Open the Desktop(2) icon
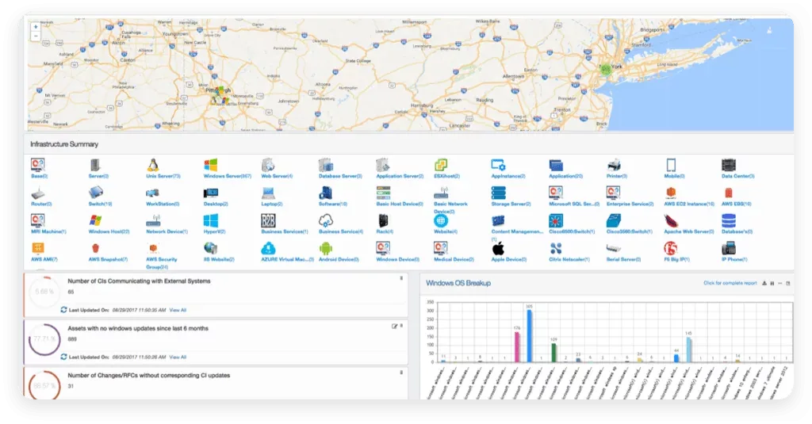 211,193
